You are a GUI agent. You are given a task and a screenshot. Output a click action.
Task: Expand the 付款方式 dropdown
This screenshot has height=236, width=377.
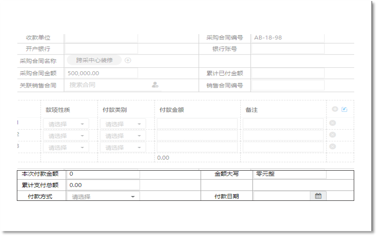point(103,196)
